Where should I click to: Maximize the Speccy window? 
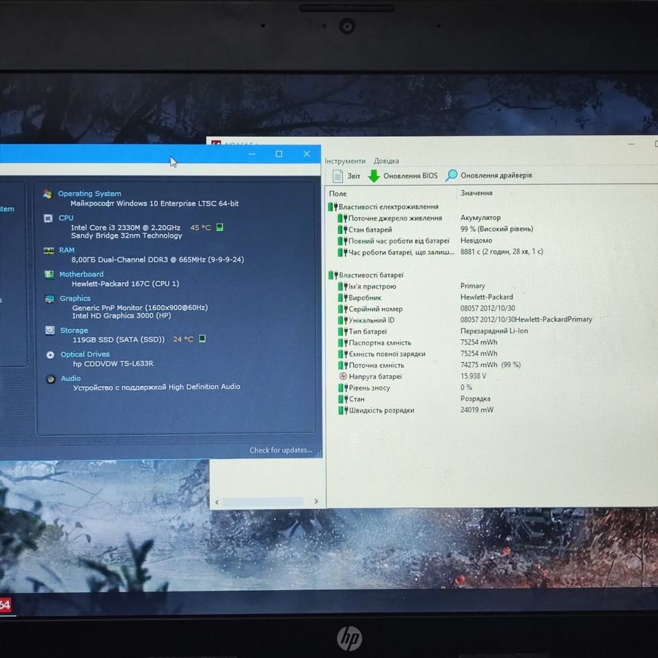point(279,154)
